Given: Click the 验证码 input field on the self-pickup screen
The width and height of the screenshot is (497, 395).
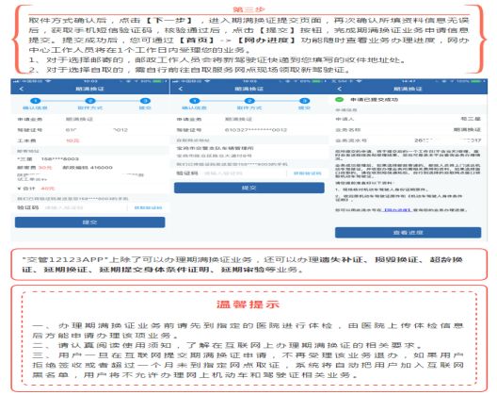Looking at the screenshot, I should 245,173.
